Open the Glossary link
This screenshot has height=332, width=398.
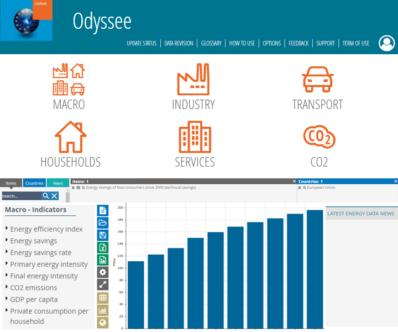211,43
